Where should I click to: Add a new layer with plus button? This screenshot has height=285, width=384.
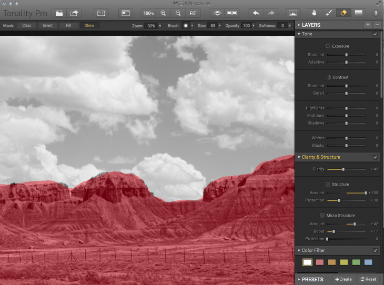pyautogui.click(x=368, y=25)
